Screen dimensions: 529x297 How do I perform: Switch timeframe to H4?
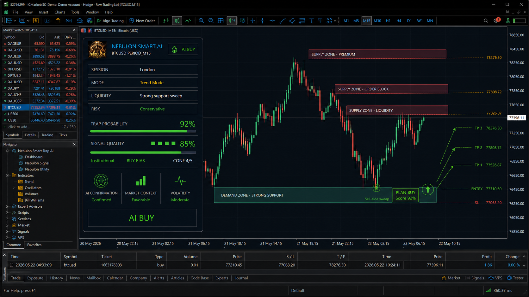399,21
